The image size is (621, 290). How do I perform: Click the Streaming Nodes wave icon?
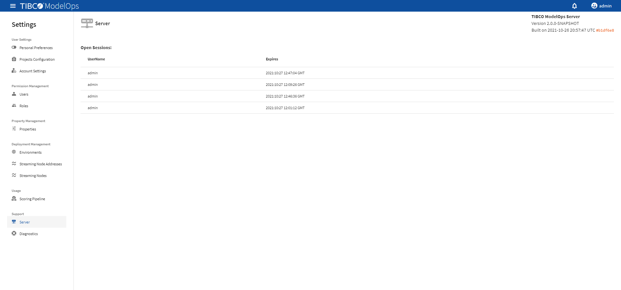tap(14, 175)
